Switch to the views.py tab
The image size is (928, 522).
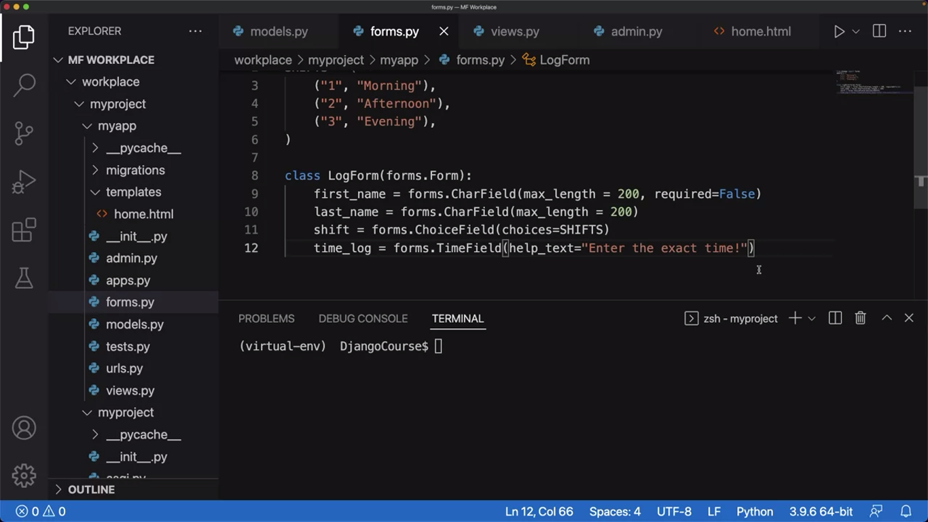click(x=514, y=31)
